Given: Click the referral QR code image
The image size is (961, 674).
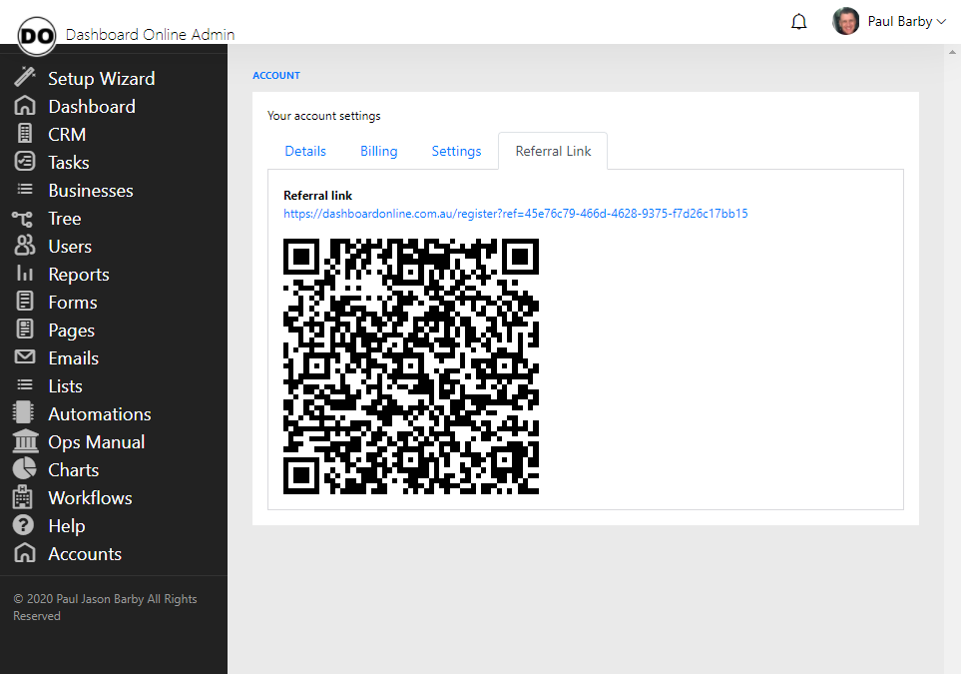Looking at the screenshot, I should 410,366.
